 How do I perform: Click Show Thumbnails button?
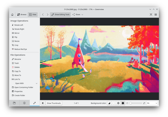click(54, 103)
